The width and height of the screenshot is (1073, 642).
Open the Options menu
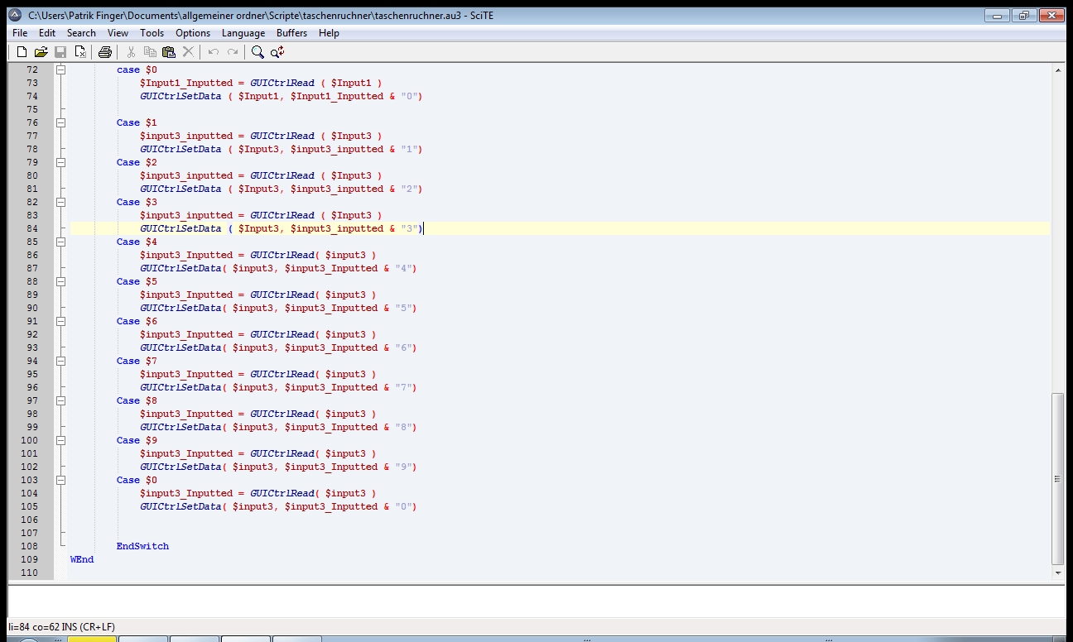point(193,33)
